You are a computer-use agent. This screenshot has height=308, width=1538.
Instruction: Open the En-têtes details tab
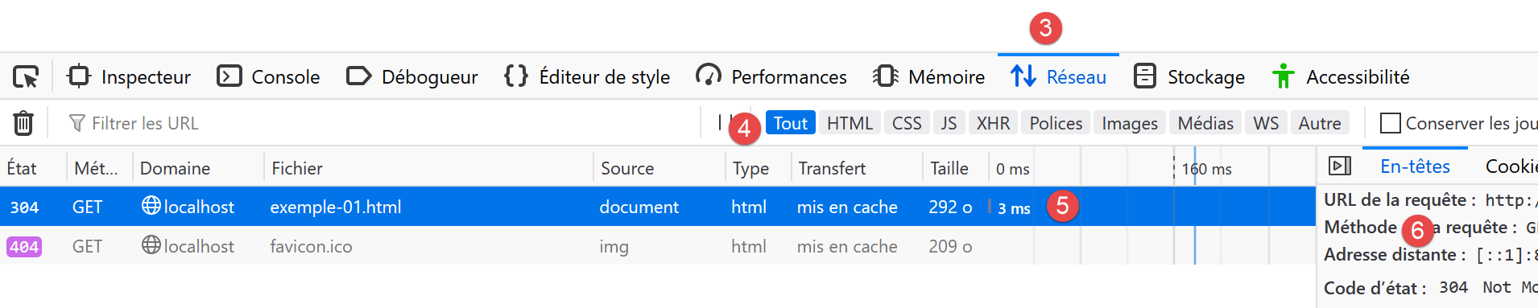1415,166
